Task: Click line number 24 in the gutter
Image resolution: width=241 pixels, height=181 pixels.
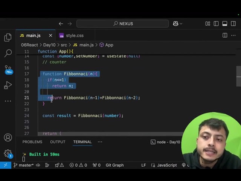Action: click(27, 116)
